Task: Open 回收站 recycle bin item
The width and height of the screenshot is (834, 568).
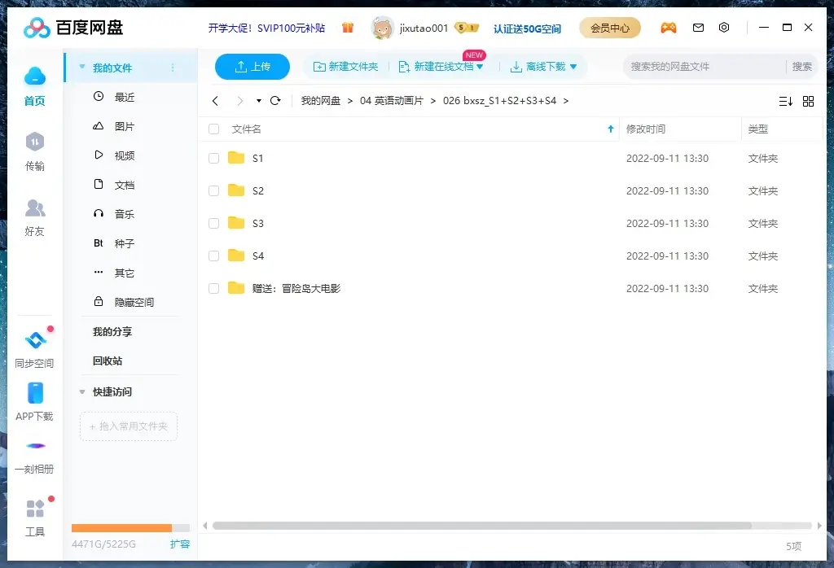Action: [x=108, y=361]
